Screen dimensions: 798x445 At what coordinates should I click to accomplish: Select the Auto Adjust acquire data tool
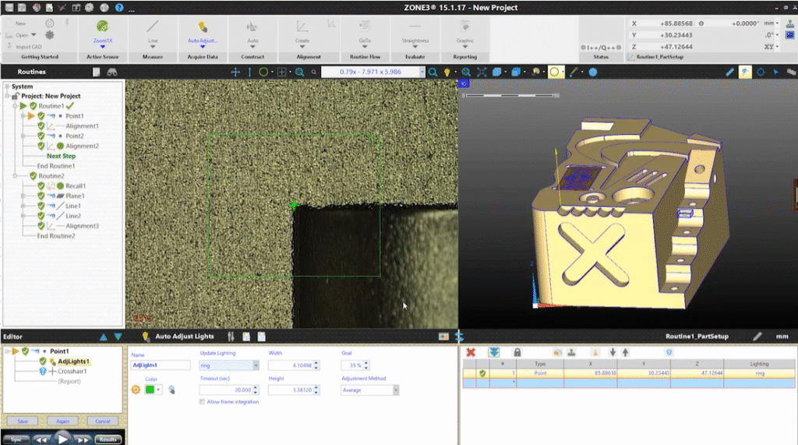203,27
